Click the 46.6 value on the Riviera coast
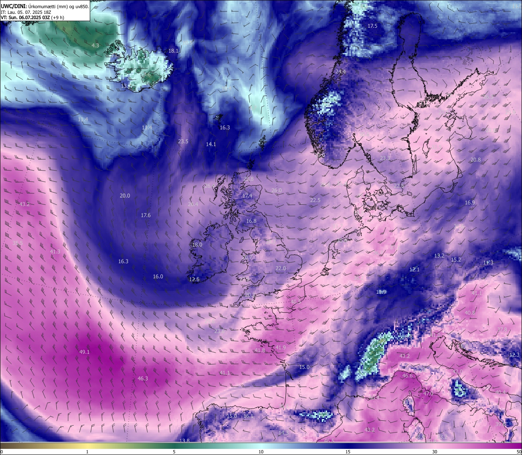Viewport: 522px width, 455px height. (x=407, y=375)
